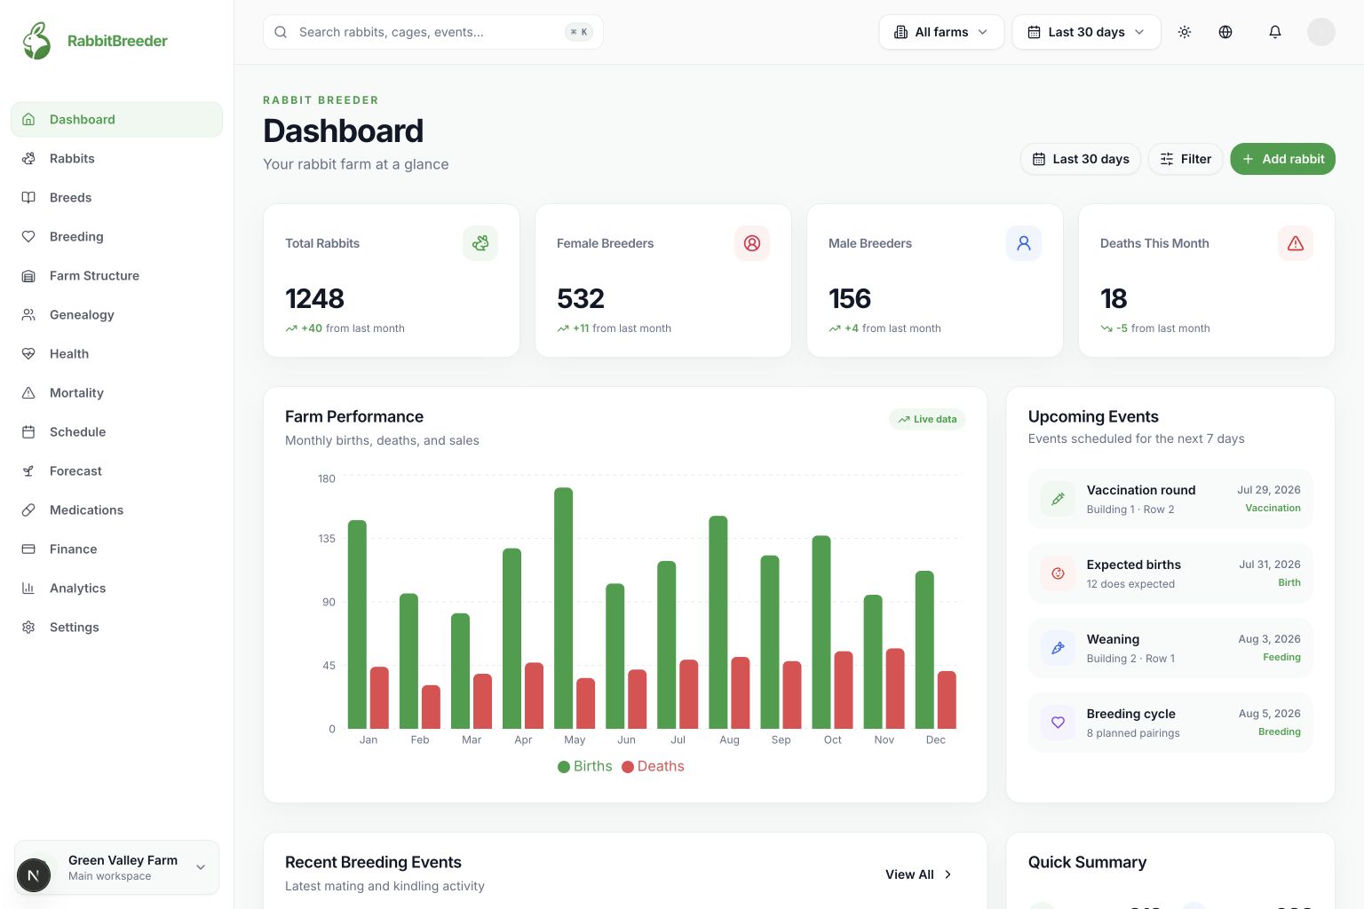Click the Add rabbit button
This screenshot has width=1364, height=909.
click(1282, 159)
